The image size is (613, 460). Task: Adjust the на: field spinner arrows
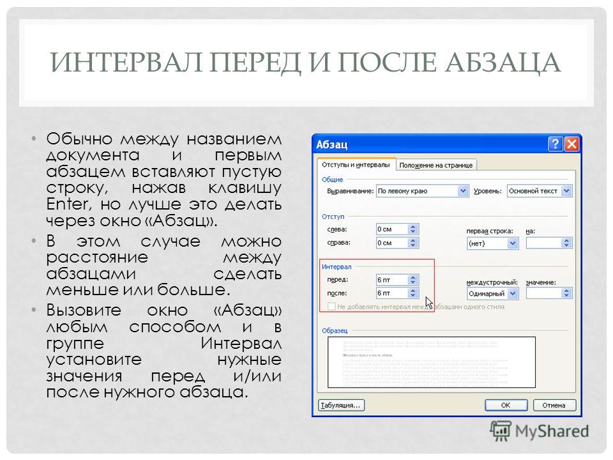point(567,243)
